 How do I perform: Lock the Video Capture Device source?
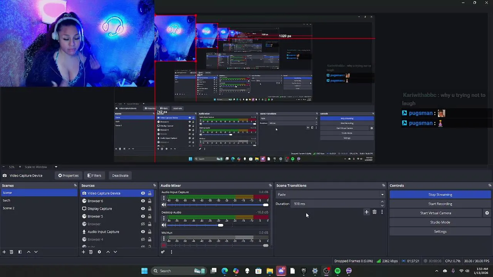click(149, 193)
